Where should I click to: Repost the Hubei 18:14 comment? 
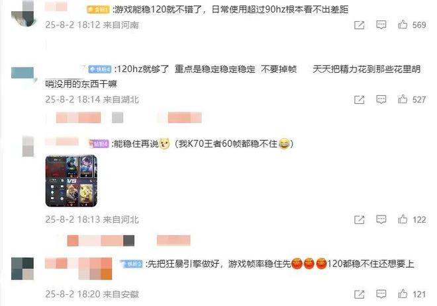coord(360,100)
